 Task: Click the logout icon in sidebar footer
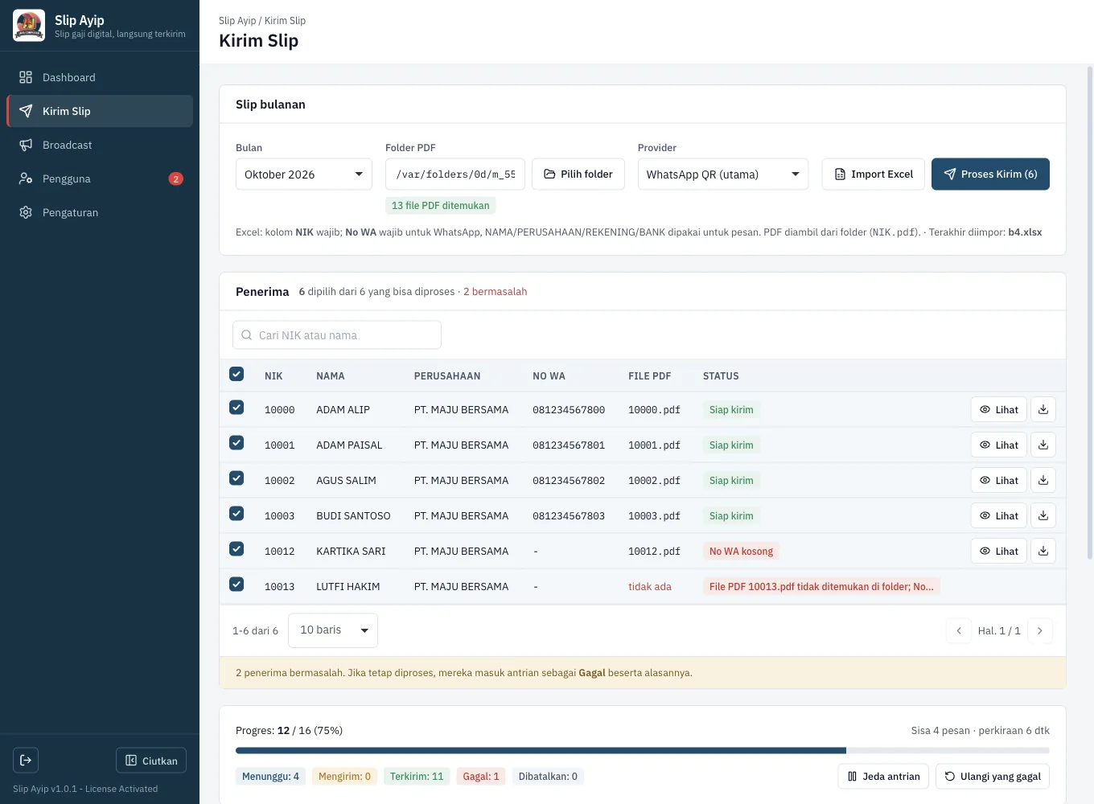tap(26, 761)
